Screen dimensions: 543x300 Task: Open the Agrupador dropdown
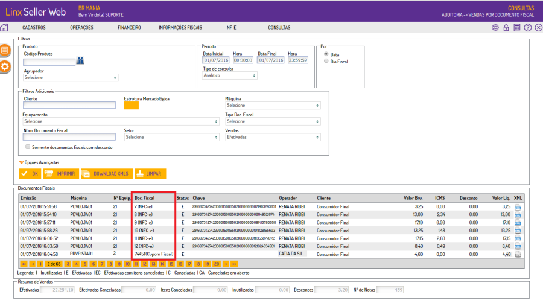tap(71, 78)
